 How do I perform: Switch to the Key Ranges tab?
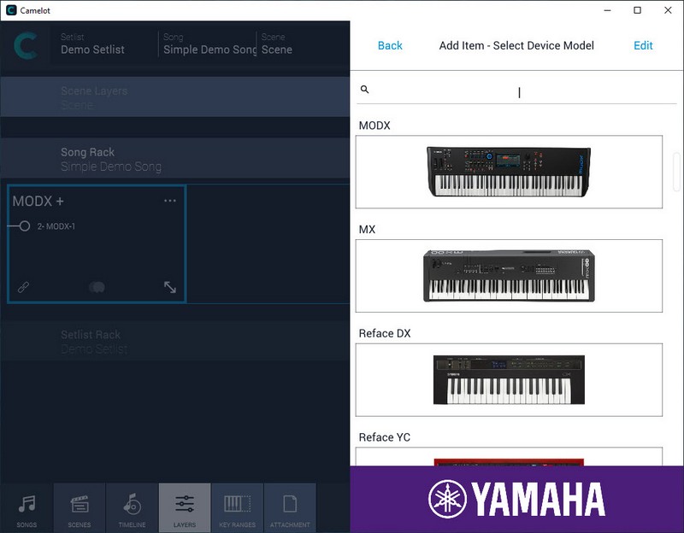point(237,507)
